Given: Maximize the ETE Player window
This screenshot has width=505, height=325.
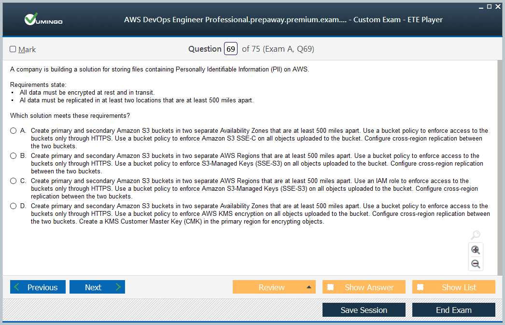Looking at the screenshot, I should tap(489, 6).
